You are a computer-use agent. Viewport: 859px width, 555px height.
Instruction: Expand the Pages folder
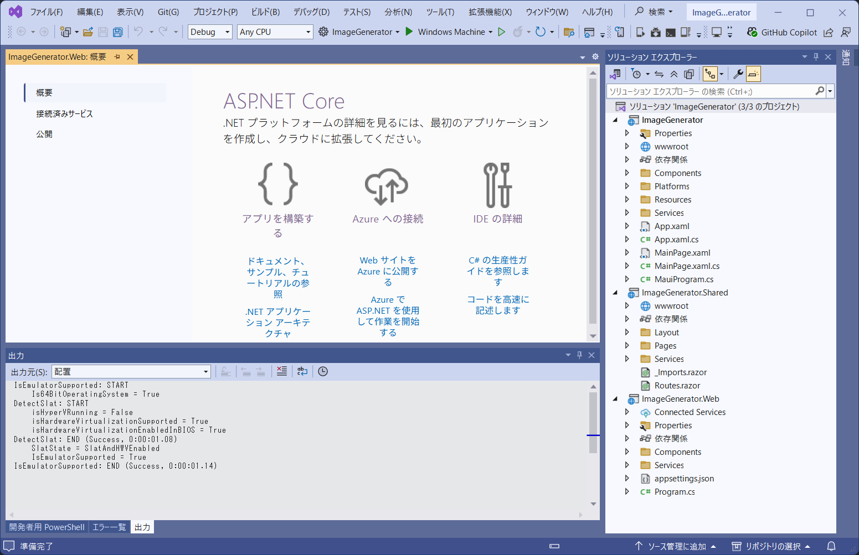[x=627, y=346]
